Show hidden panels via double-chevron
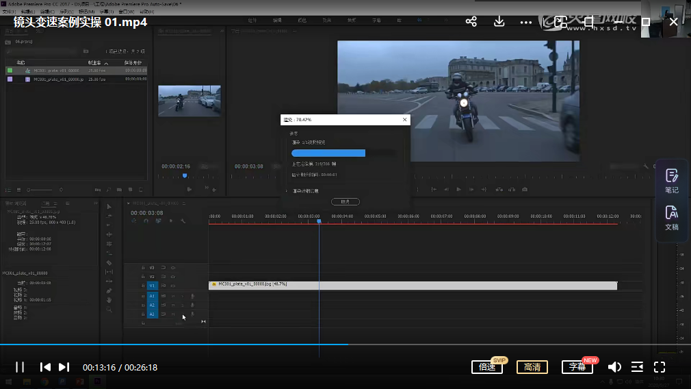Viewport: 691px width, 389px height. (x=96, y=203)
